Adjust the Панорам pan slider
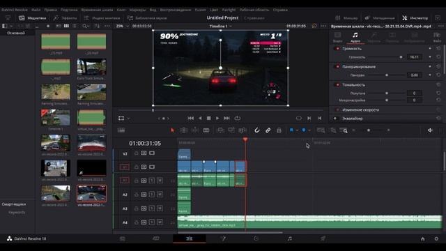446x251 pixels. pos(386,75)
